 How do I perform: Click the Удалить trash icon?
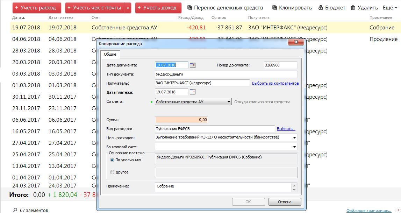[353, 8]
